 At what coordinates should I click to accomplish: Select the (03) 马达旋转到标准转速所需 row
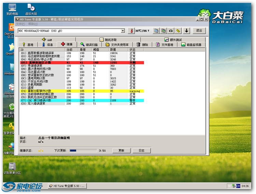(x=82, y=56)
